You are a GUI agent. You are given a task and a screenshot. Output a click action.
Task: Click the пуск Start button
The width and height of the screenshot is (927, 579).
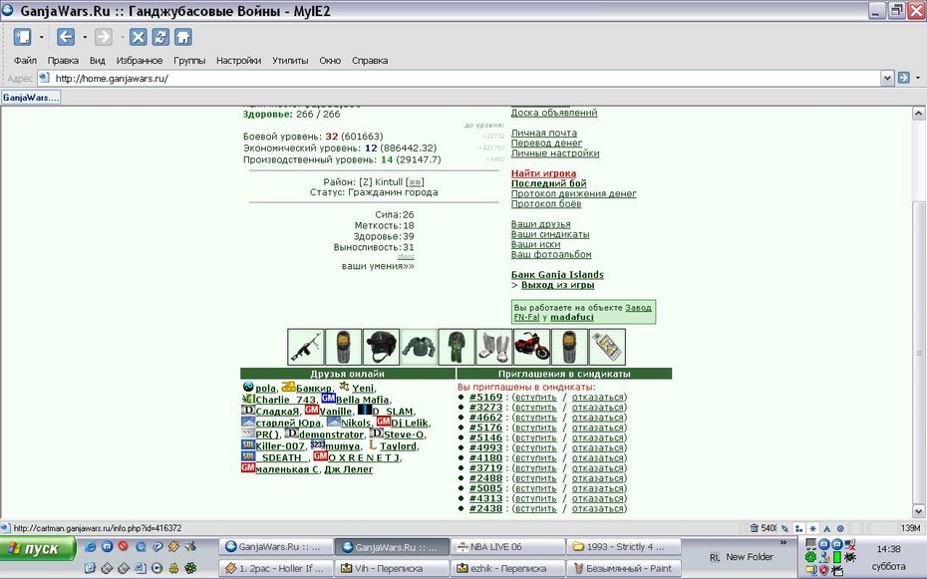[38, 548]
